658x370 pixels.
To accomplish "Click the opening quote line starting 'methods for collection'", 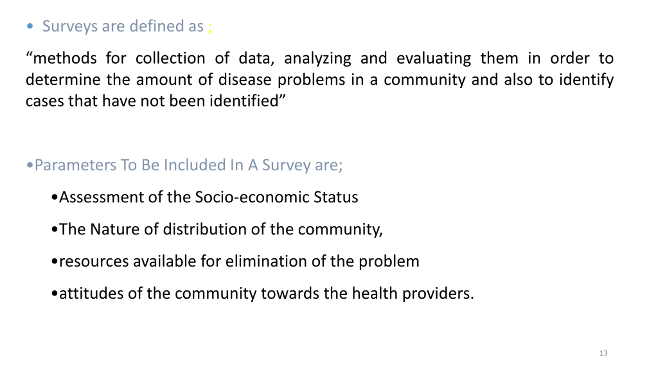I will (x=320, y=58).
